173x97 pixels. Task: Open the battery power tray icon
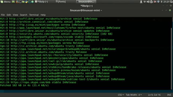pos(151,2)
